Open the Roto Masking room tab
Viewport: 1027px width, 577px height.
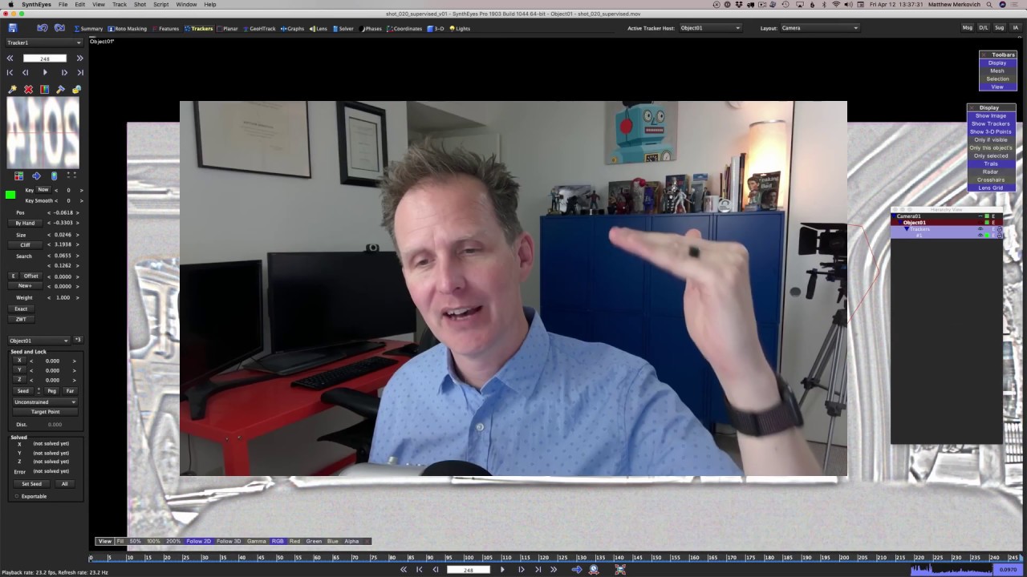click(x=128, y=29)
